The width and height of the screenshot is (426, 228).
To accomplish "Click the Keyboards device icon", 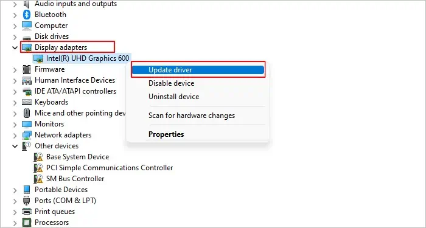I will (27, 102).
